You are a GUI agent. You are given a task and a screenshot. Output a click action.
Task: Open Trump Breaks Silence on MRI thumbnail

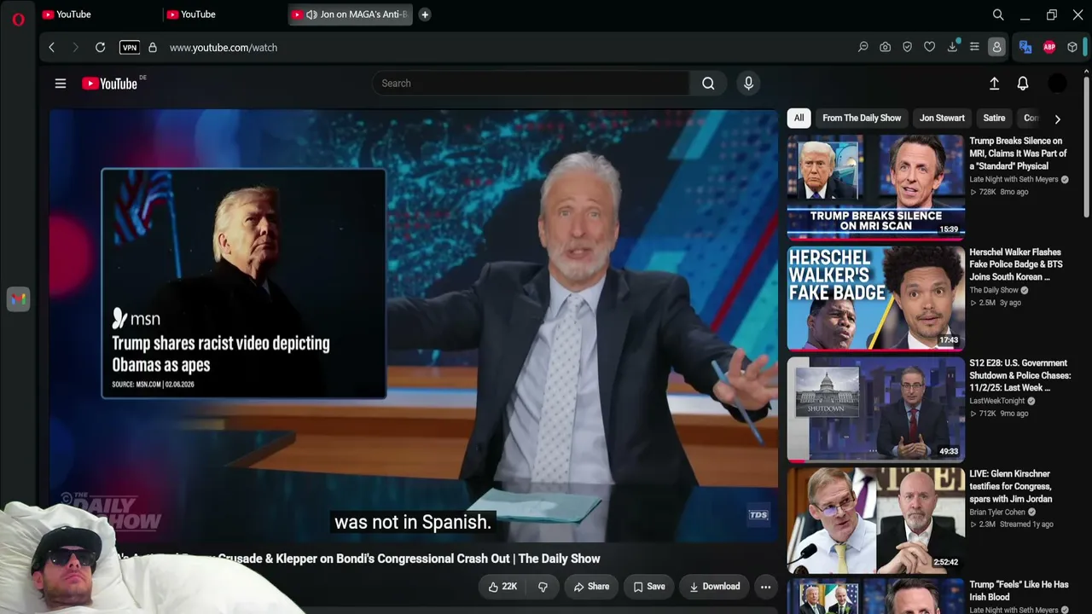(876, 187)
